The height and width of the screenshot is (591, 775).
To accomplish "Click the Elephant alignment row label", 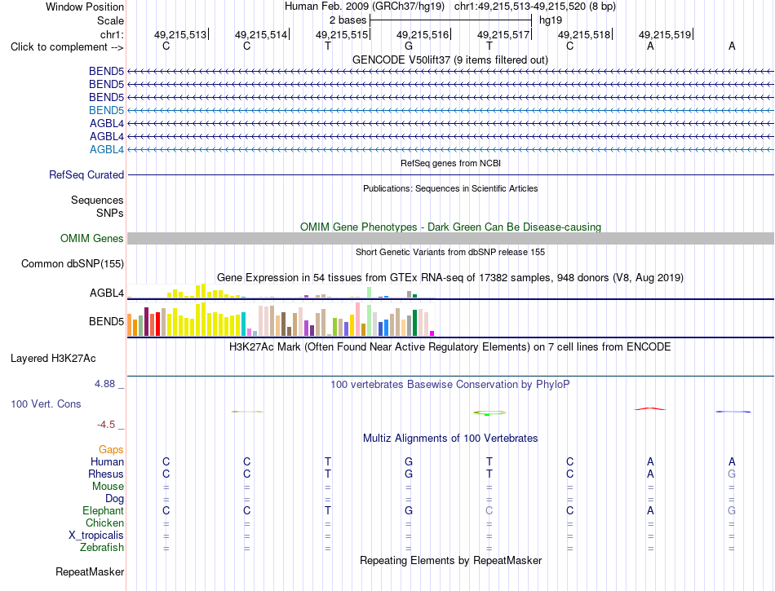I will click(103, 510).
